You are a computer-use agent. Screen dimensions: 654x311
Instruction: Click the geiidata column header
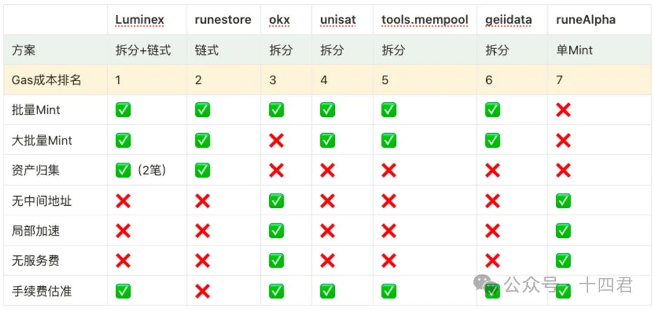(508, 20)
